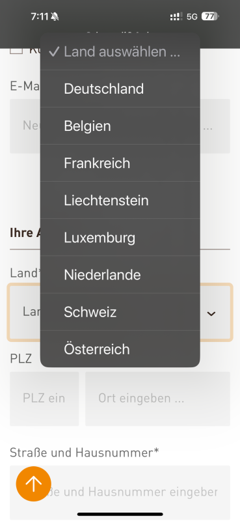The height and width of the screenshot is (521, 240).
Task: Choose Österreich from the dropdown
Action: click(x=120, y=349)
